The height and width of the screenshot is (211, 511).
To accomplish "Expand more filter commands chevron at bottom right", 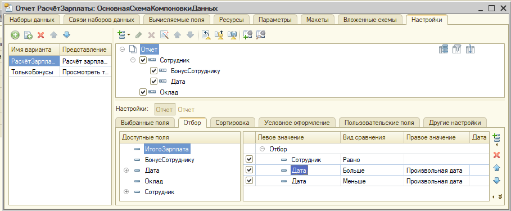I will tap(500, 196).
